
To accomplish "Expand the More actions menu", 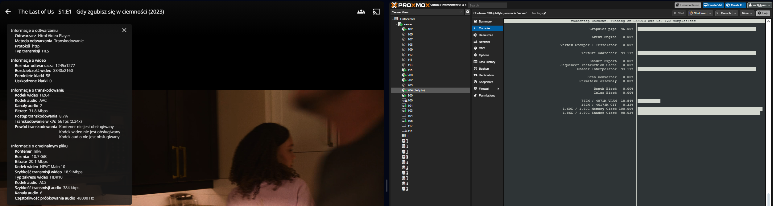I will point(747,13).
